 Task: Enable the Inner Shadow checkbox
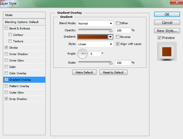point(6,54)
